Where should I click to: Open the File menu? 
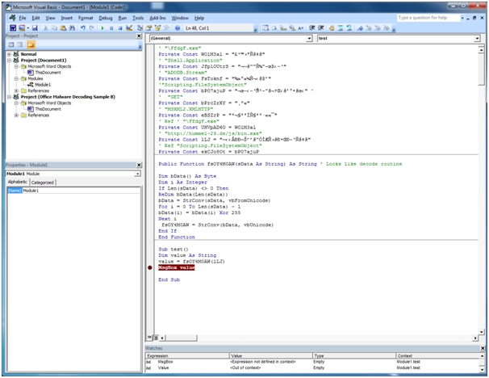pos(22,18)
